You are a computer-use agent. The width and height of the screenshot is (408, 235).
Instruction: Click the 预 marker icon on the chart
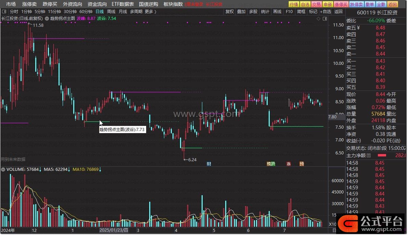[x=302, y=164]
